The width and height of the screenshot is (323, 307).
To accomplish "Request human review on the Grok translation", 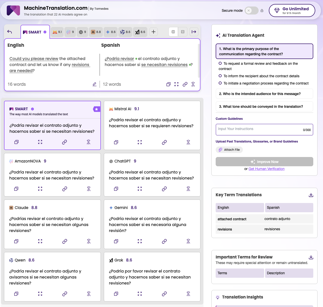I will pos(188,294).
